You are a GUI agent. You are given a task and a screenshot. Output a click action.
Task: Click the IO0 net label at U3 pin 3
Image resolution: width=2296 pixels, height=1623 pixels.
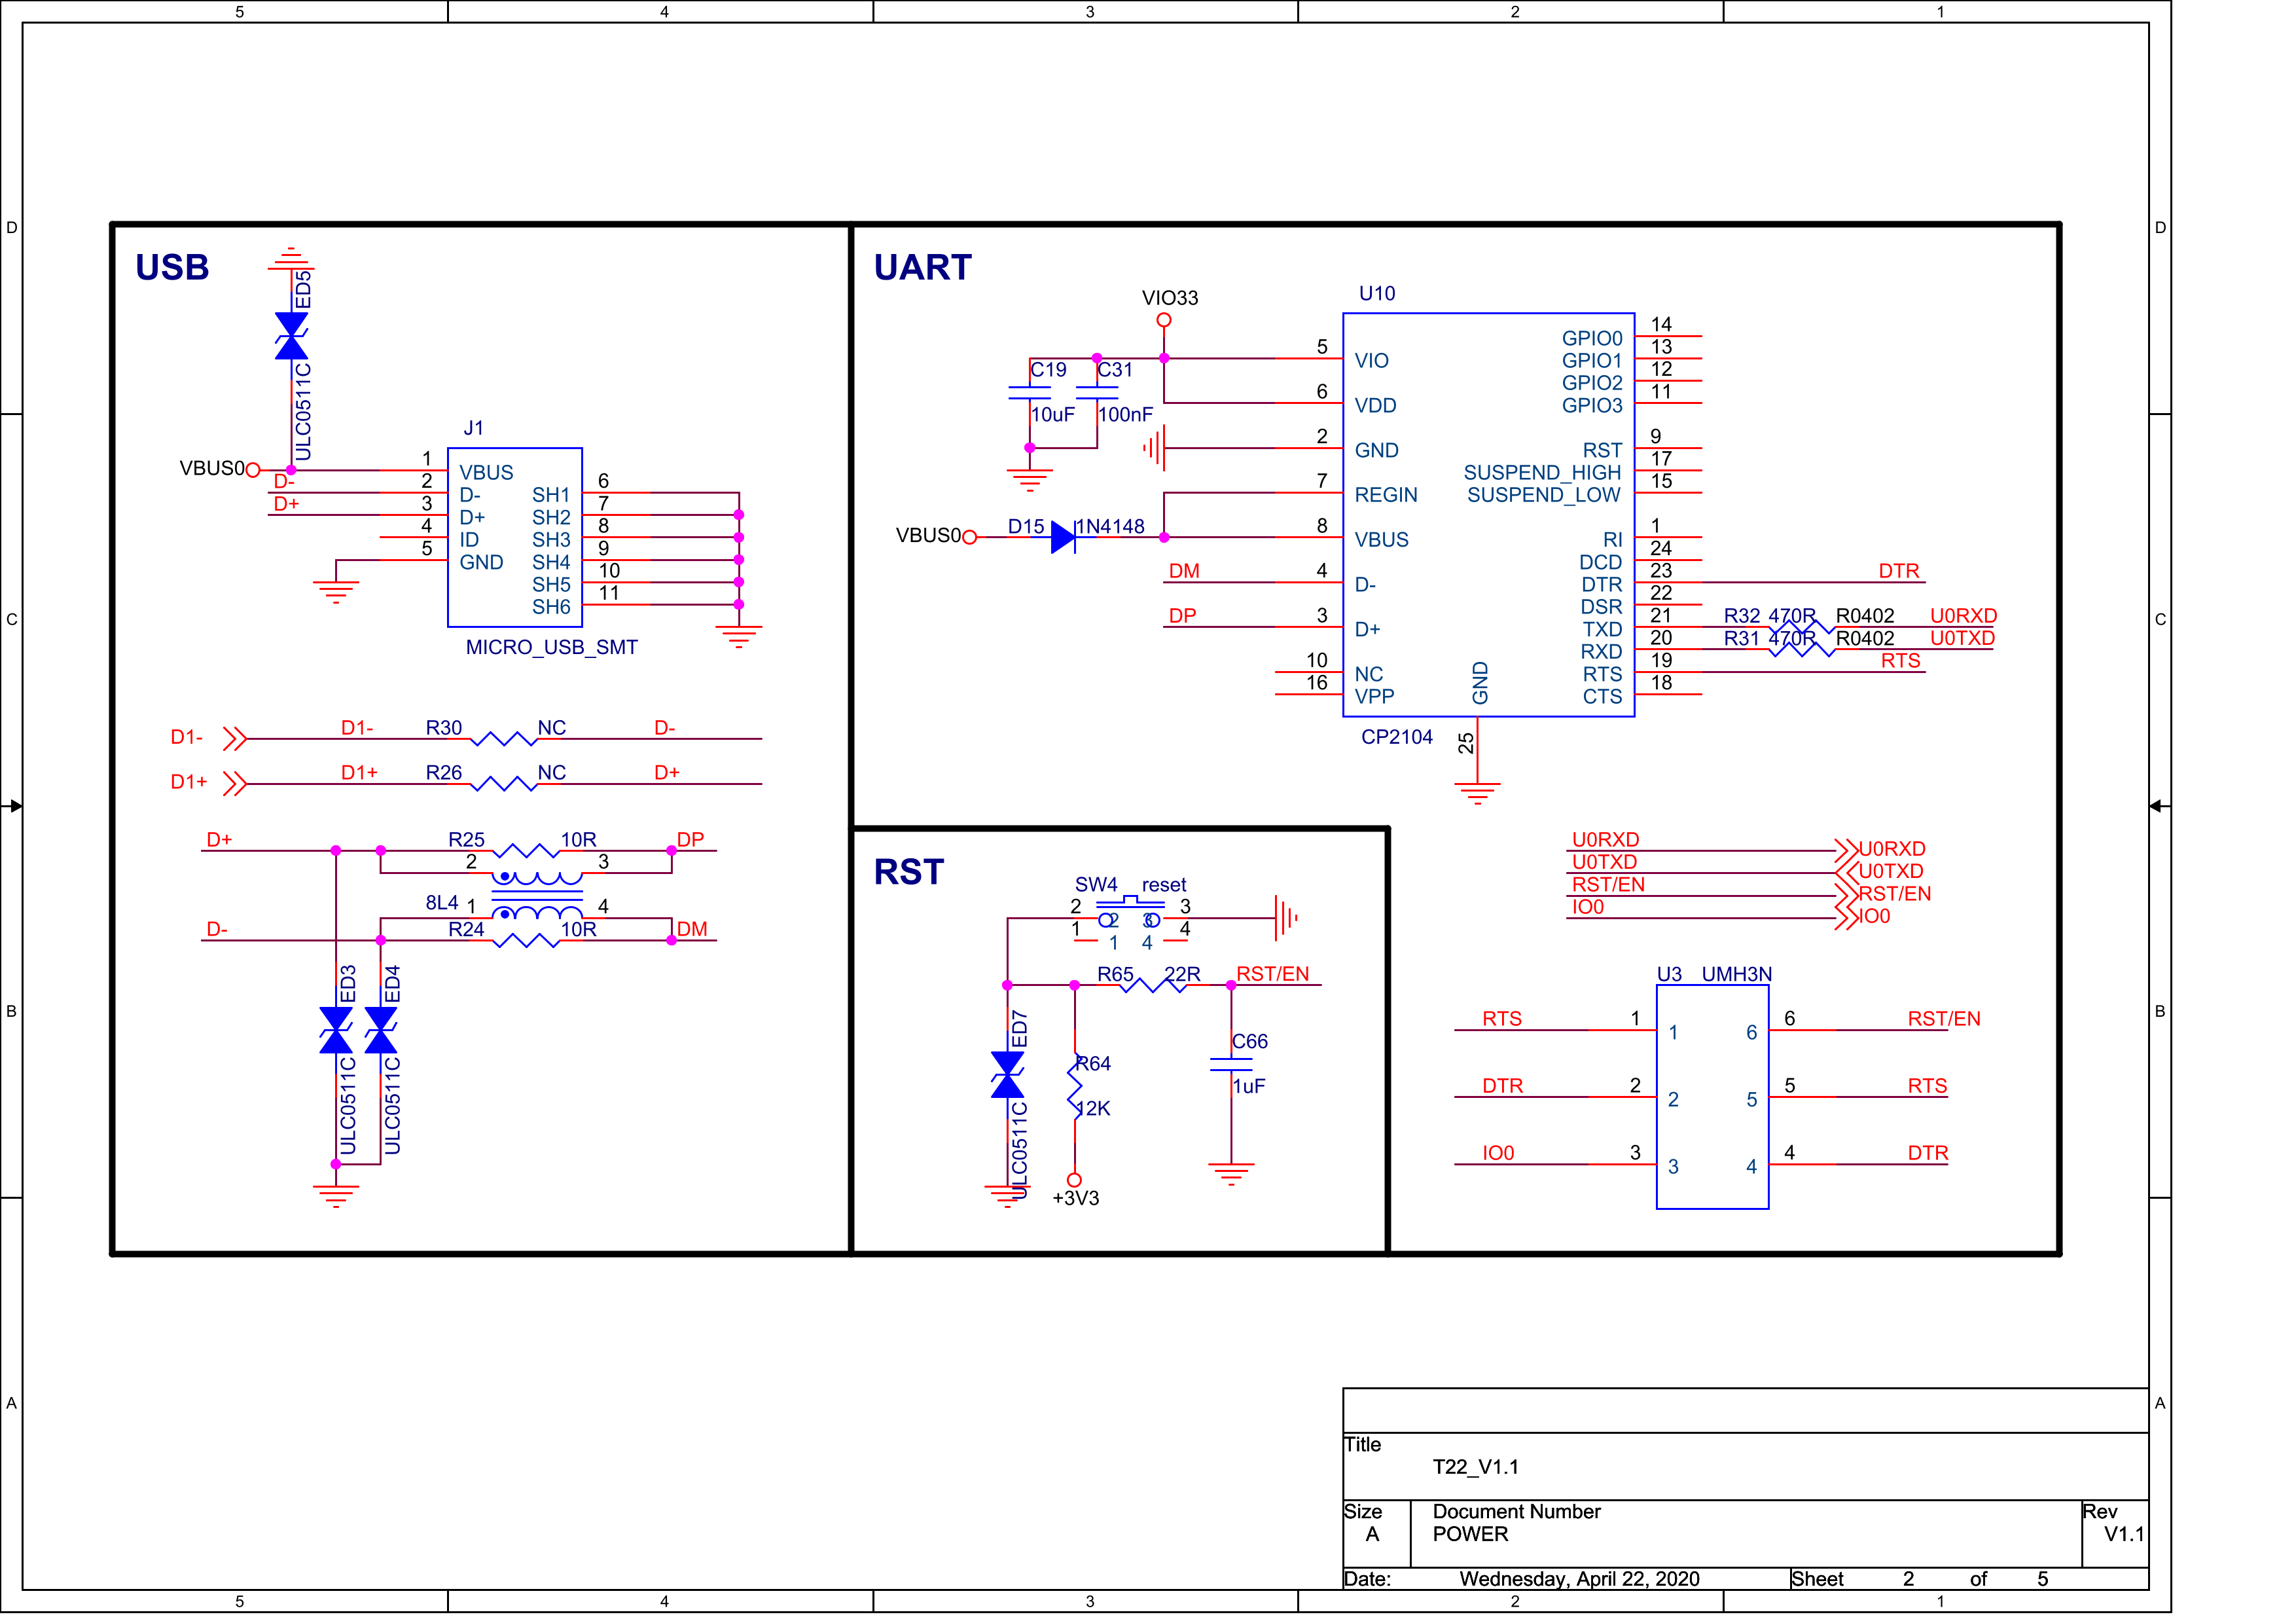click(x=1498, y=1153)
